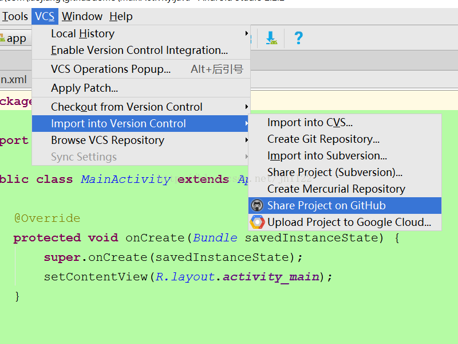
Task: Choose VCS Operations Popup entry
Action: click(x=141, y=69)
